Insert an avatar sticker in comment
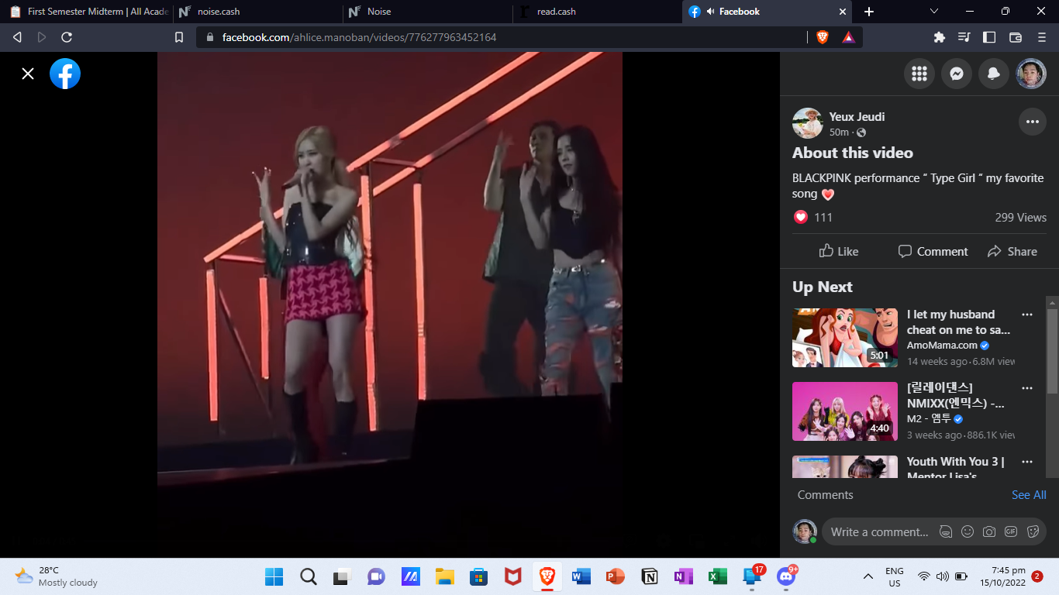This screenshot has height=595, width=1059. (946, 532)
